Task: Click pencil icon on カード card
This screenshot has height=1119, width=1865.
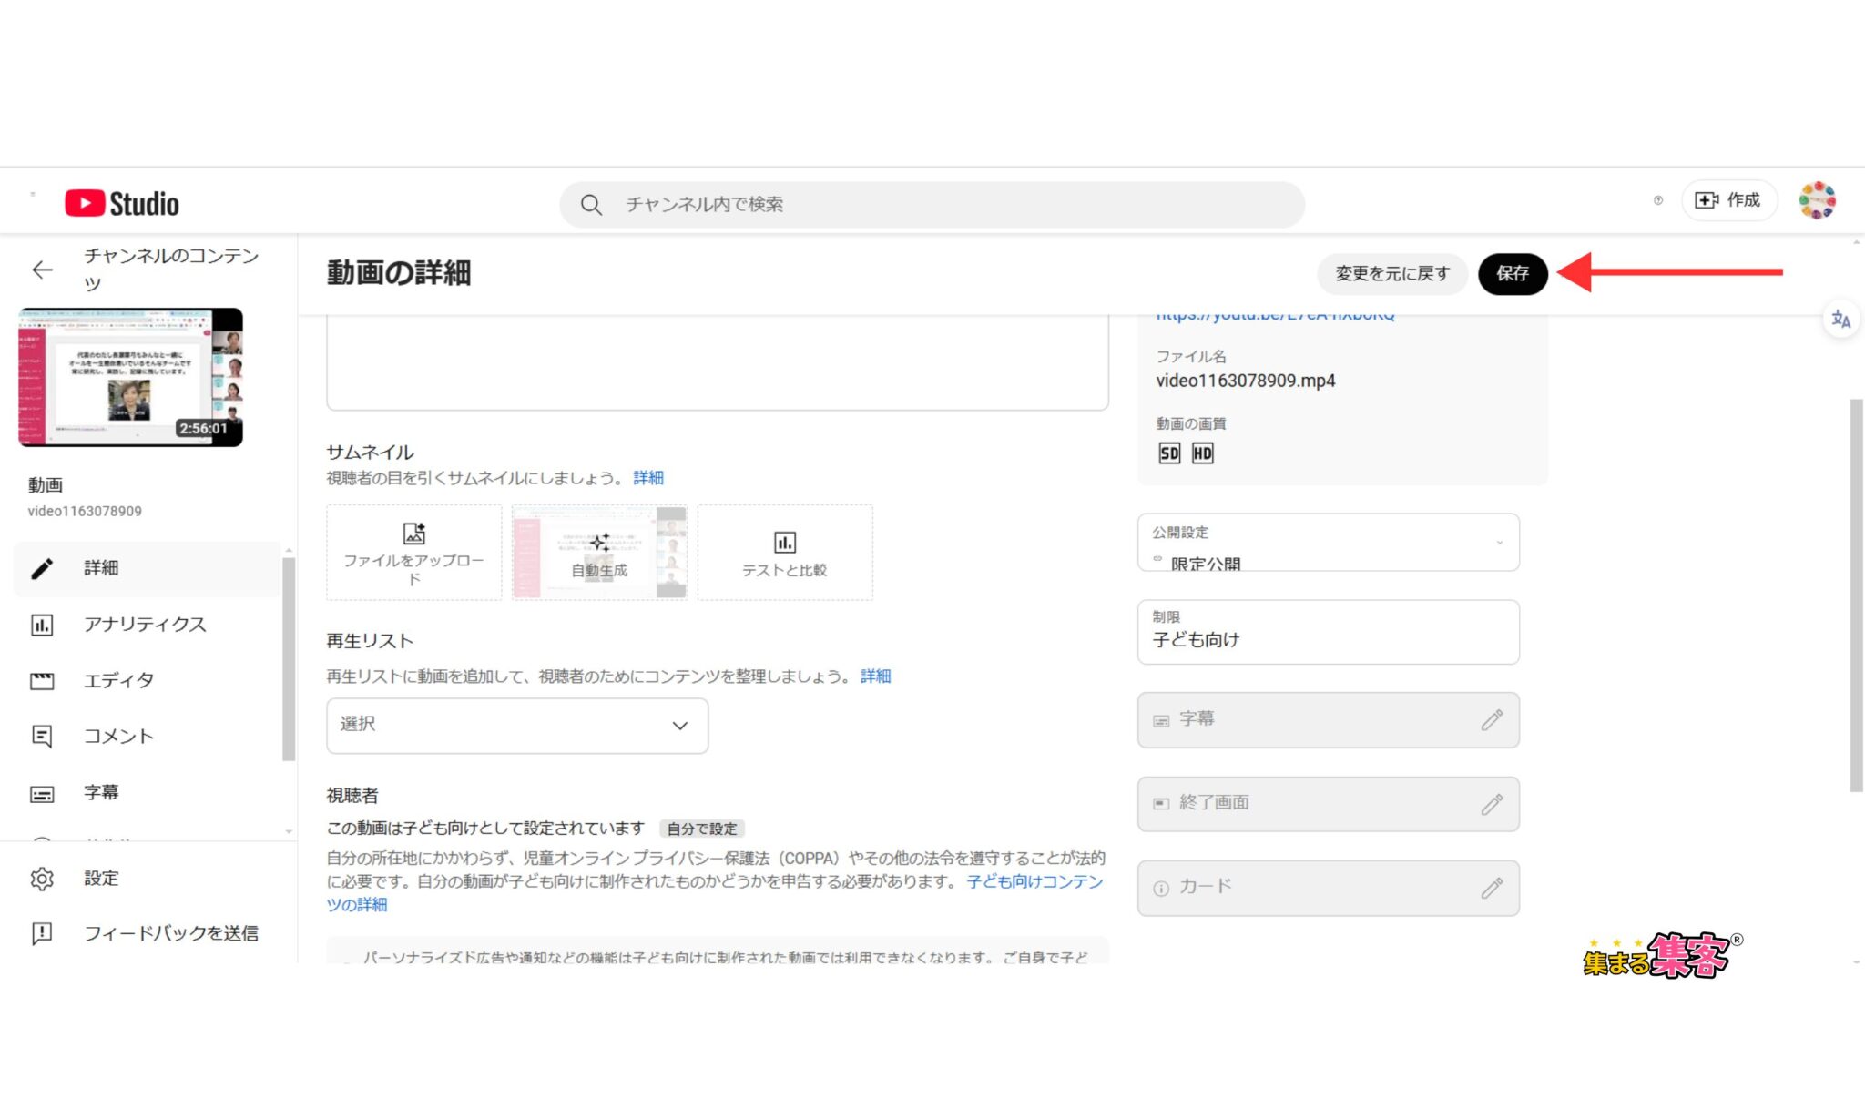Action: [x=1492, y=888]
